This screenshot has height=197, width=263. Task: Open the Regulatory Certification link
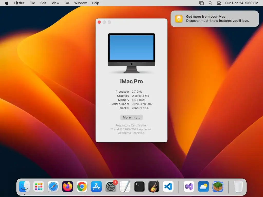coord(131,125)
